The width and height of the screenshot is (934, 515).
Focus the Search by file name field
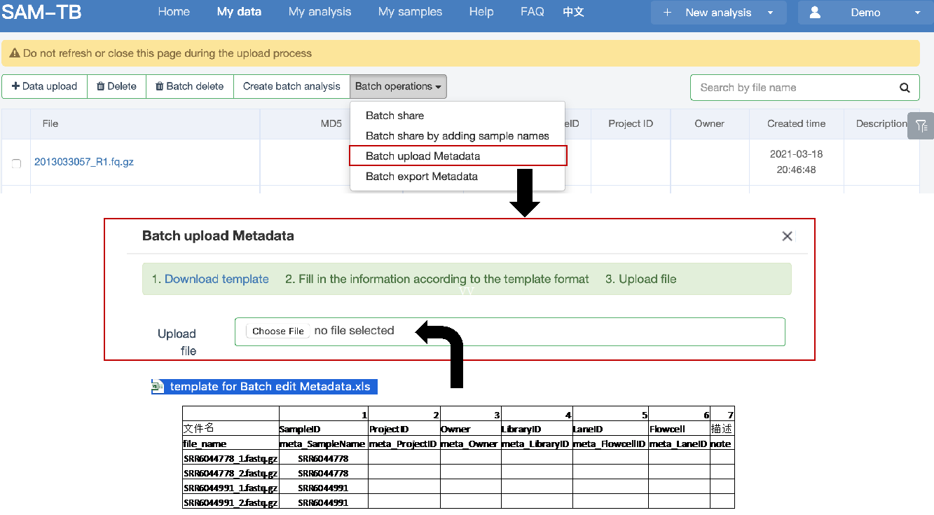[x=804, y=88]
